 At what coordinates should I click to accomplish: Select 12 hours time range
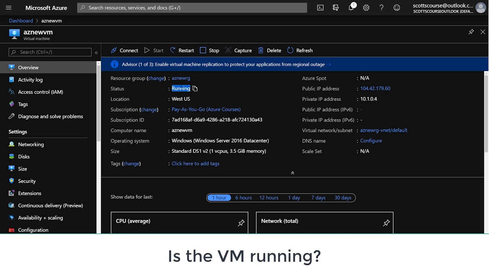(x=269, y=197)
